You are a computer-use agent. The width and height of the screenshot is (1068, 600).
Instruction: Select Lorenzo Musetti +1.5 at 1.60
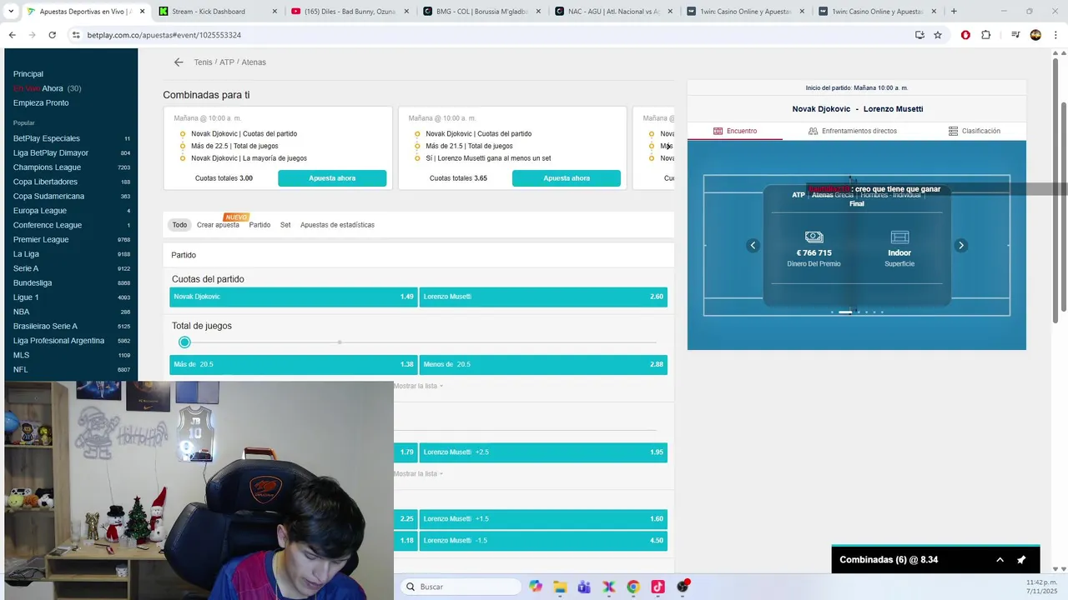tap(543, 519)
